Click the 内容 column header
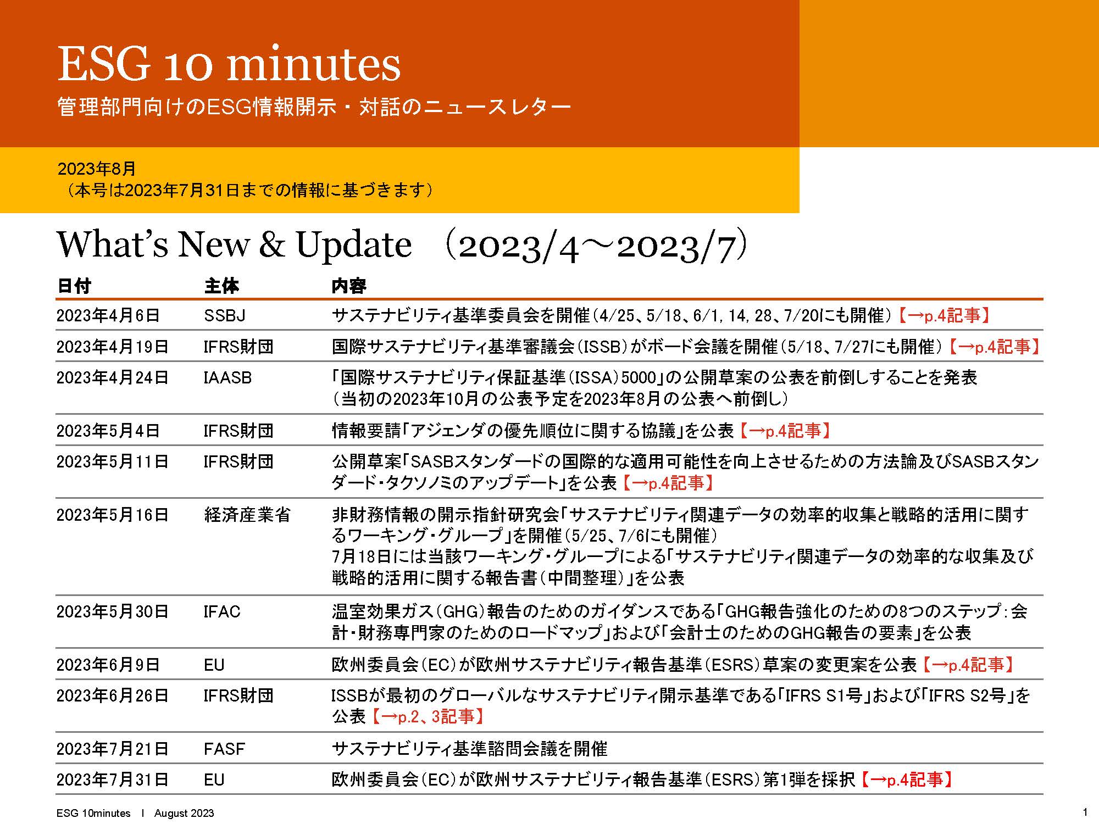The width and height of the screenshot is (1099, 824). (348, 286)
